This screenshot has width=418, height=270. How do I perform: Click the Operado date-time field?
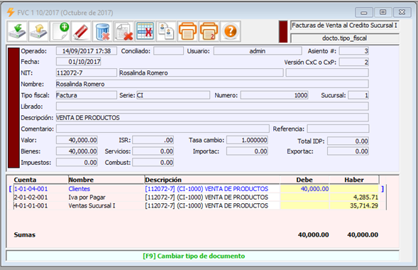pos(87,51)
